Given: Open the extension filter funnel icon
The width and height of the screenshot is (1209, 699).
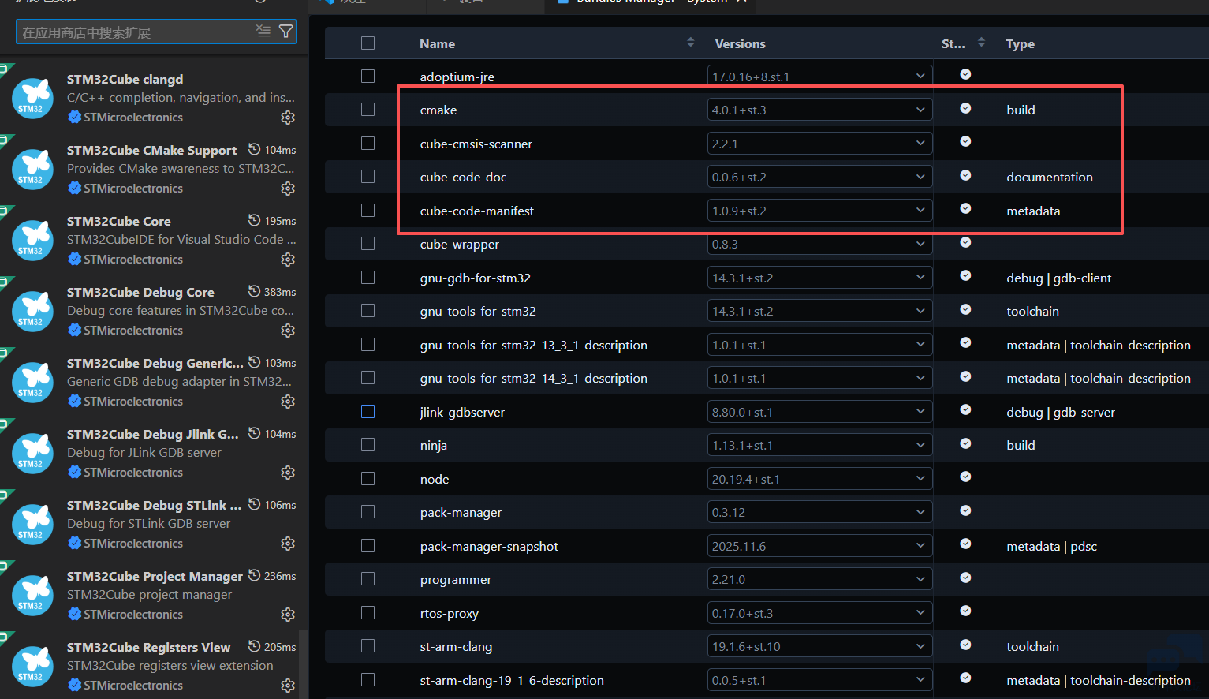Looking at the screenshot, I should [286, 32].
